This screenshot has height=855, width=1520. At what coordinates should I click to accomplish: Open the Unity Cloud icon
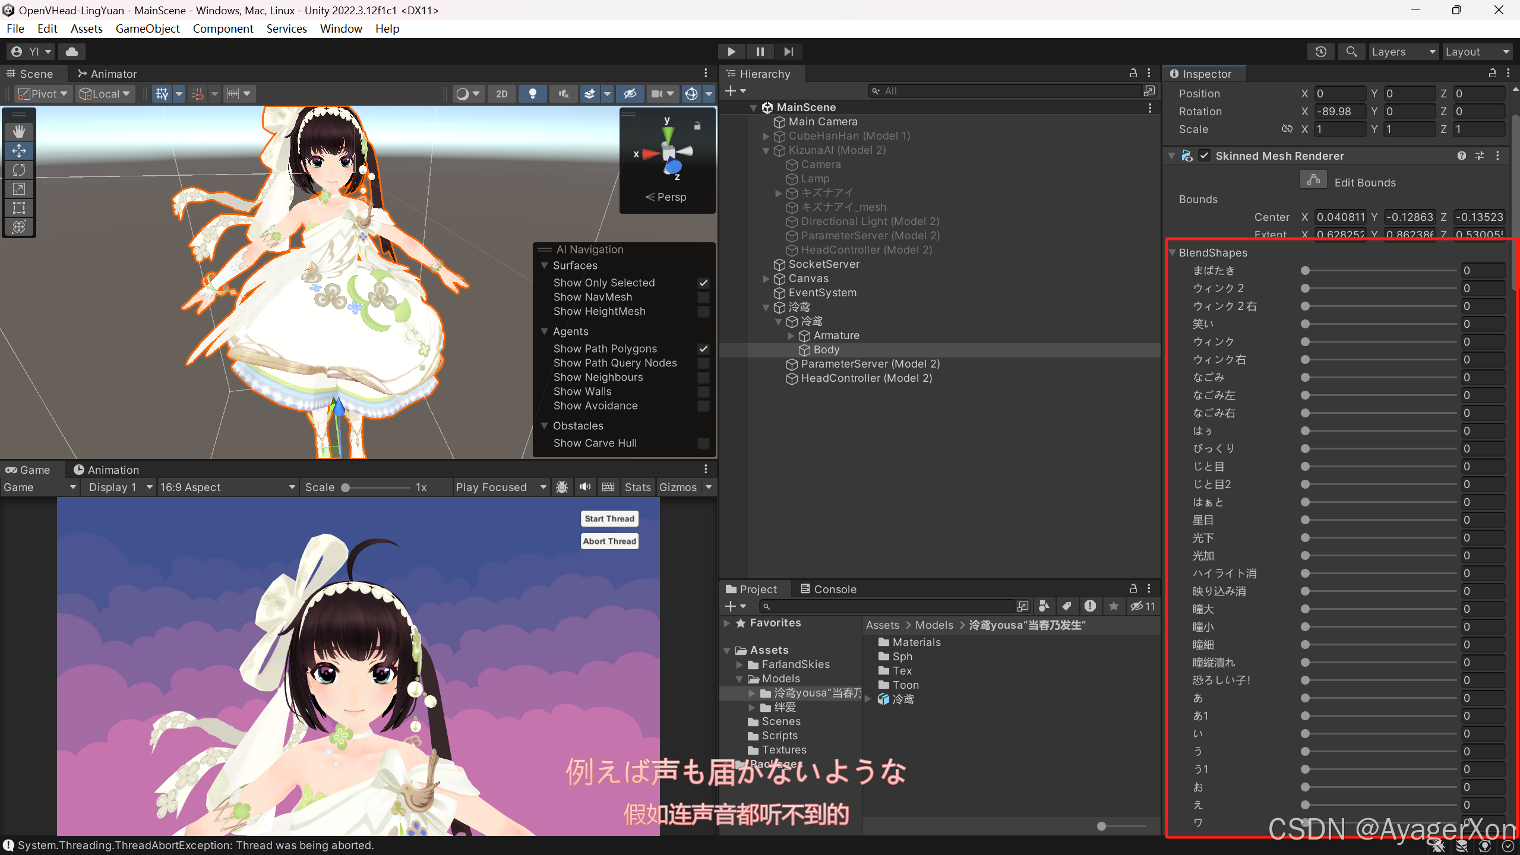point(72,52)
